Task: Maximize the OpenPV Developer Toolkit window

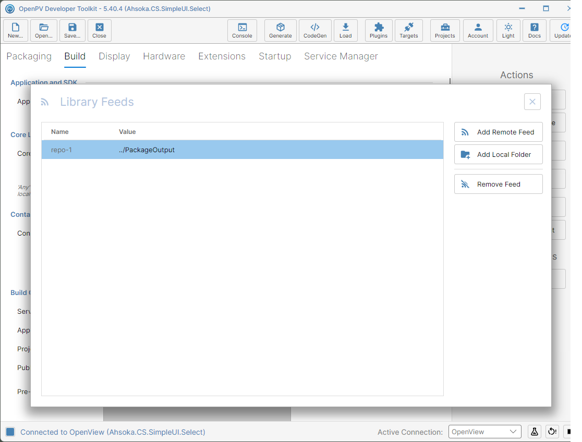Action: click(545, 8)
